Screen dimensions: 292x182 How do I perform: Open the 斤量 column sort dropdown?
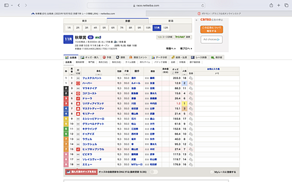tap(127, 75)
